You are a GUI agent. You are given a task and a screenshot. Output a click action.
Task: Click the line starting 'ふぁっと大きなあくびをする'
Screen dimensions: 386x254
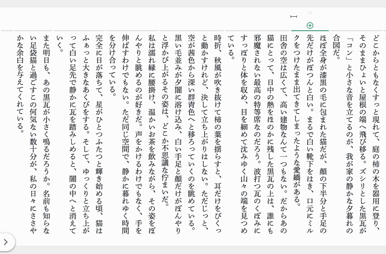click(86, 134)
